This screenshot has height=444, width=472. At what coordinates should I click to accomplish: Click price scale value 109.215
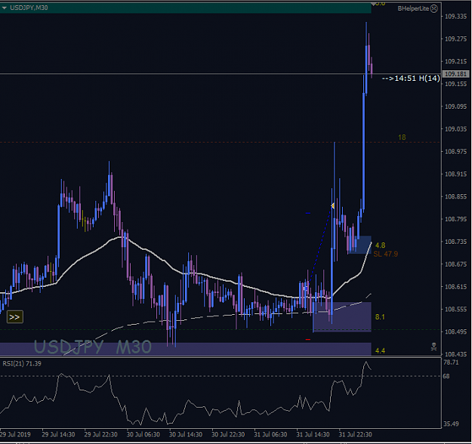pos(455,61)
